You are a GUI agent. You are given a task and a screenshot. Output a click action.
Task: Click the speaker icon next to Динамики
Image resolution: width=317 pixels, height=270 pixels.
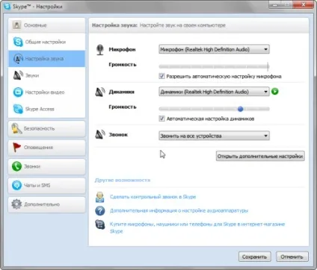point(100,92)
